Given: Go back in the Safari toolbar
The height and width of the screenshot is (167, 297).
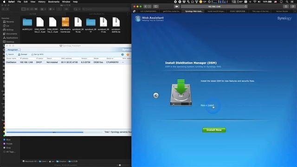Looking at the screenshot, I should [145, 6].
